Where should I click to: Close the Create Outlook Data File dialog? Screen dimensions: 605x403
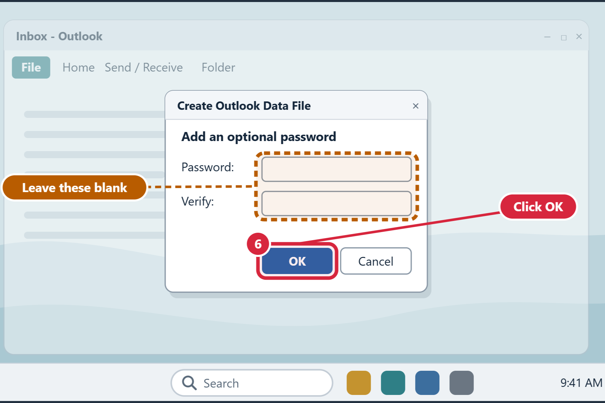coord(415,106)
